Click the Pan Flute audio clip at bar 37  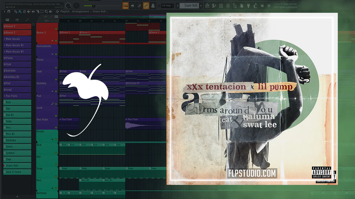pyautogui.click(x=146, y=124)
